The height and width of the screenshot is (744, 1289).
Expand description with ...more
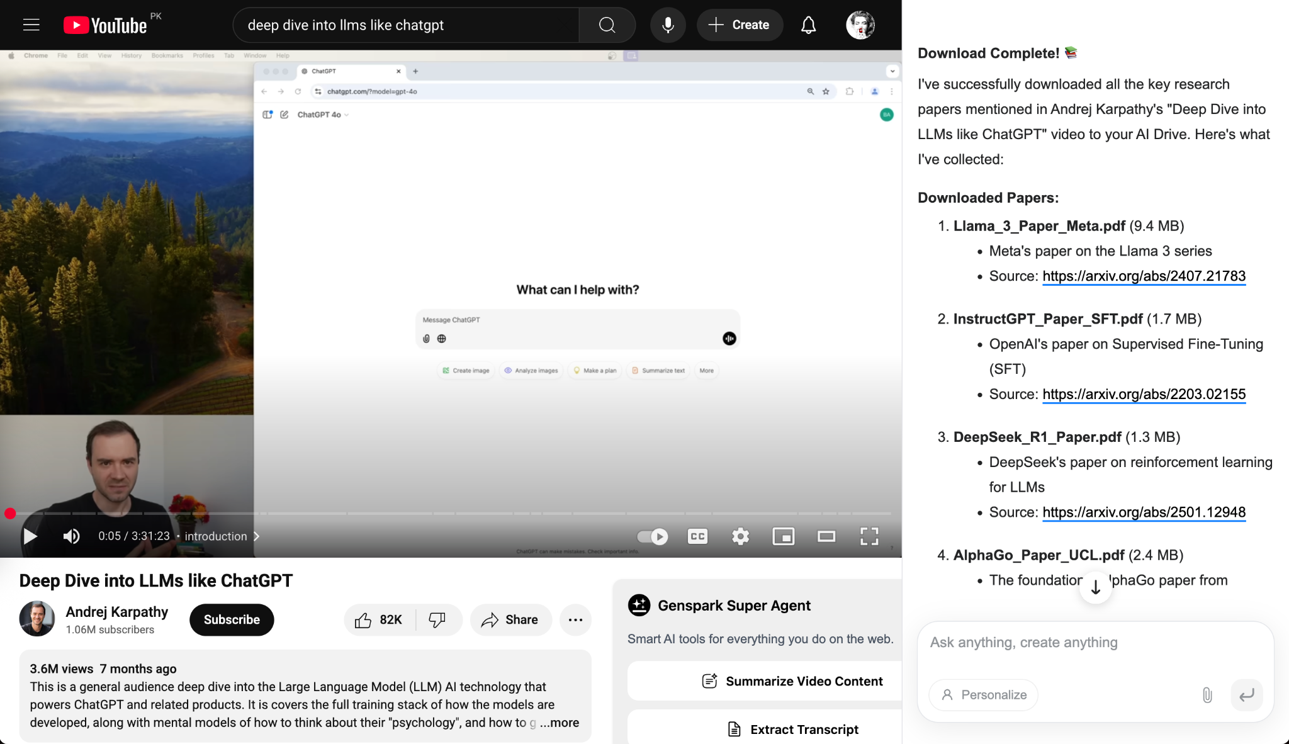pyautogui.click(x=559, y=723)
